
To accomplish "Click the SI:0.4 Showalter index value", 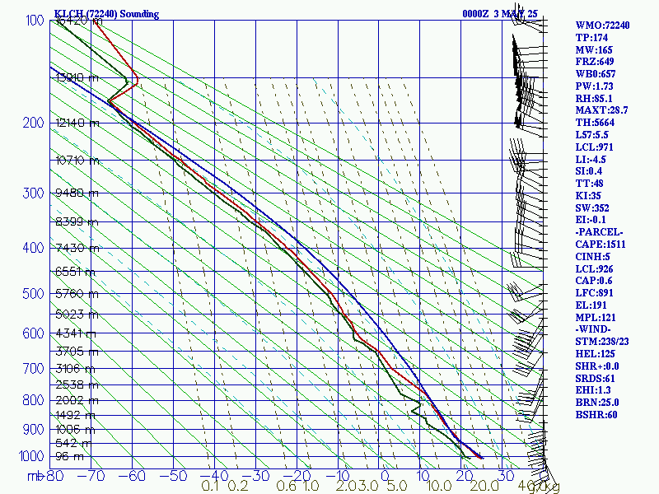I will point(588,171).
